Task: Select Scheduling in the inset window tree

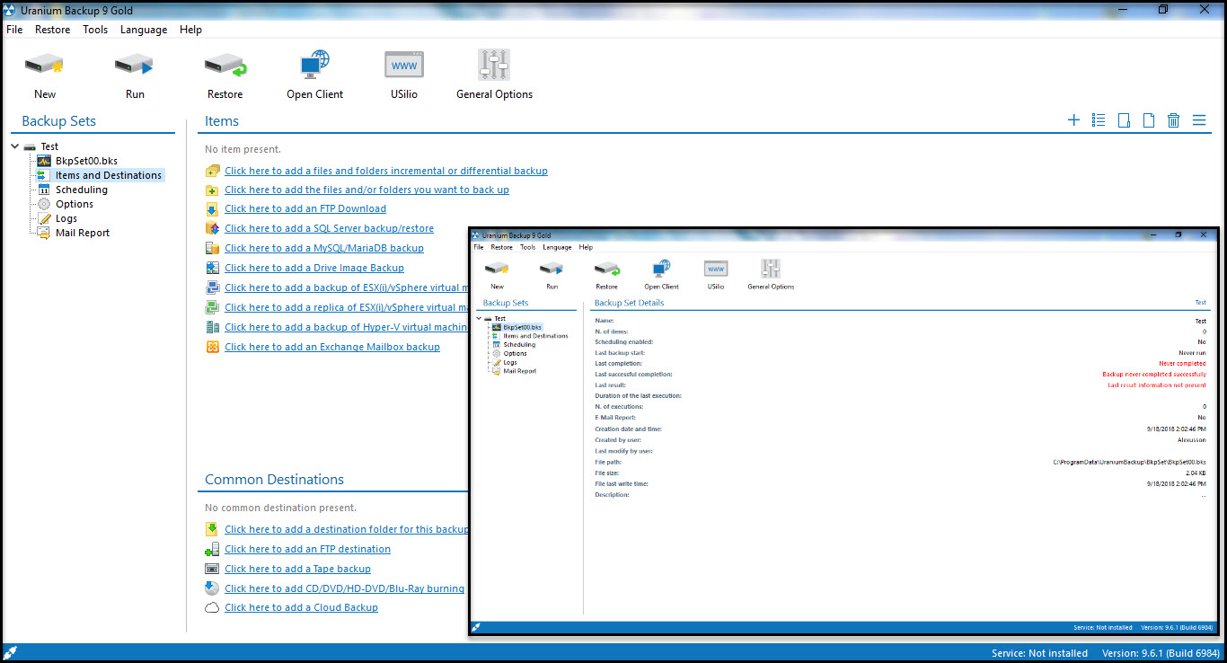Action: pyautogui.click(x=519, y=344)
